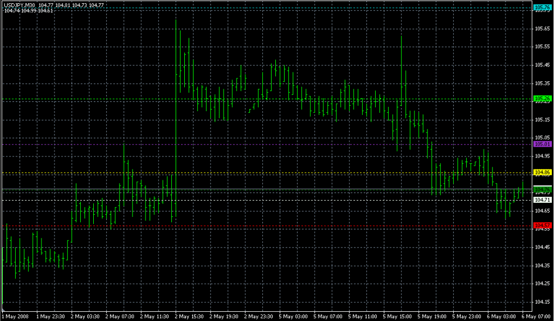
Task: Click the 5 May 15:00 time label
Action: pos(398,316)
